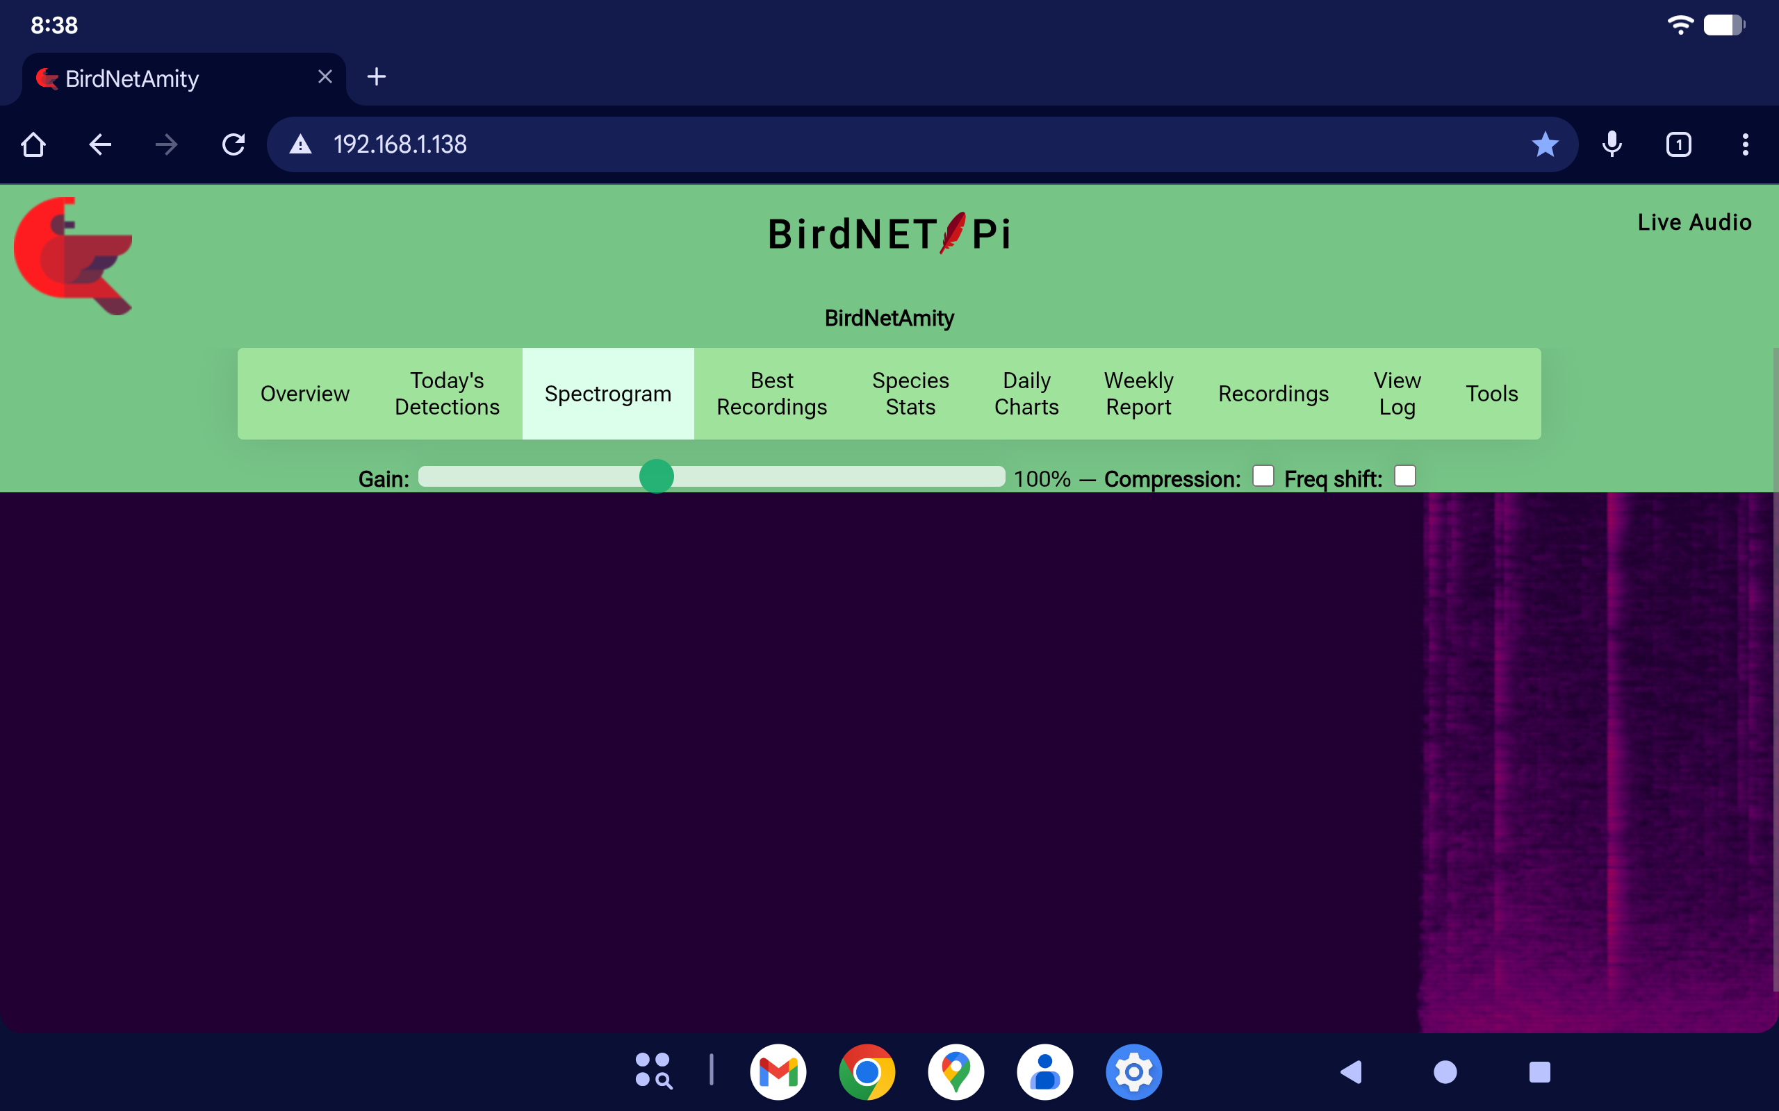Select the Daily Charts tab
This screenshot has width=1779, height=1111.
1026,394
